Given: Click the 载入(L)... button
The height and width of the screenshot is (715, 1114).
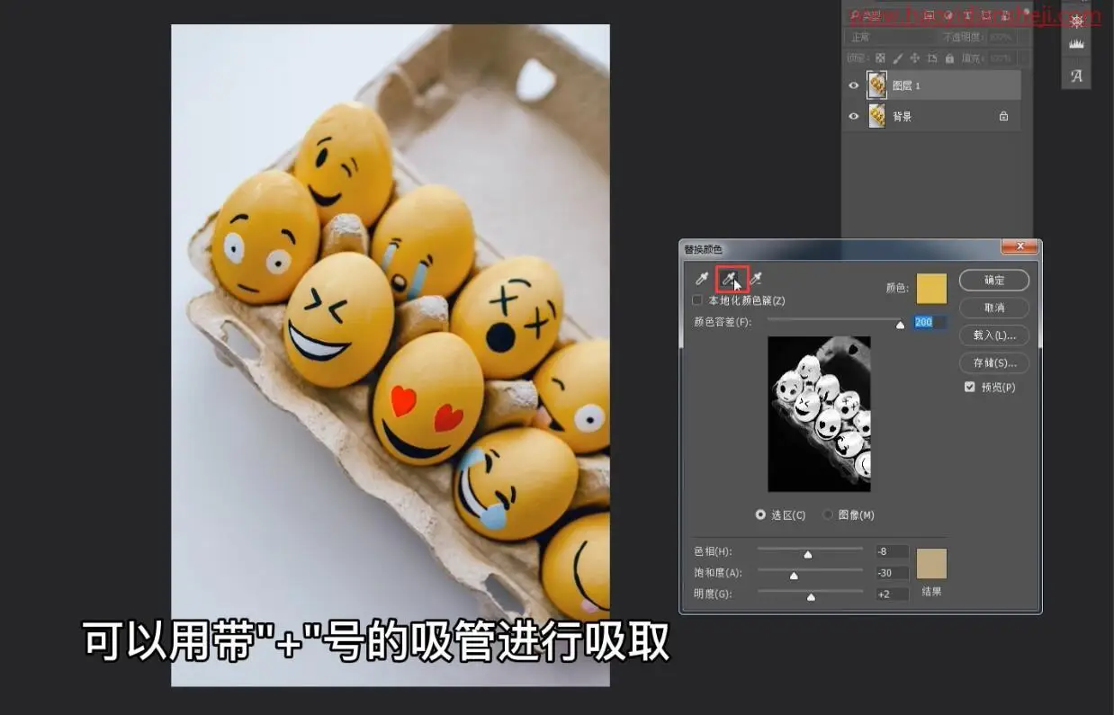Looking at the screenshot, I should point(993,335).
